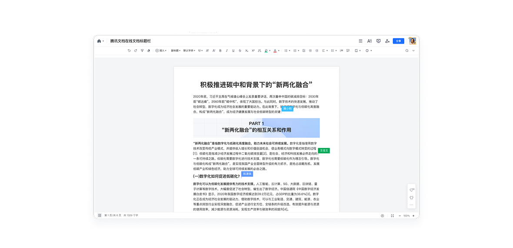The height and width of the screenshot is (248, 513).
Task: Insert a comment from the toolbar
Action: 347,51
